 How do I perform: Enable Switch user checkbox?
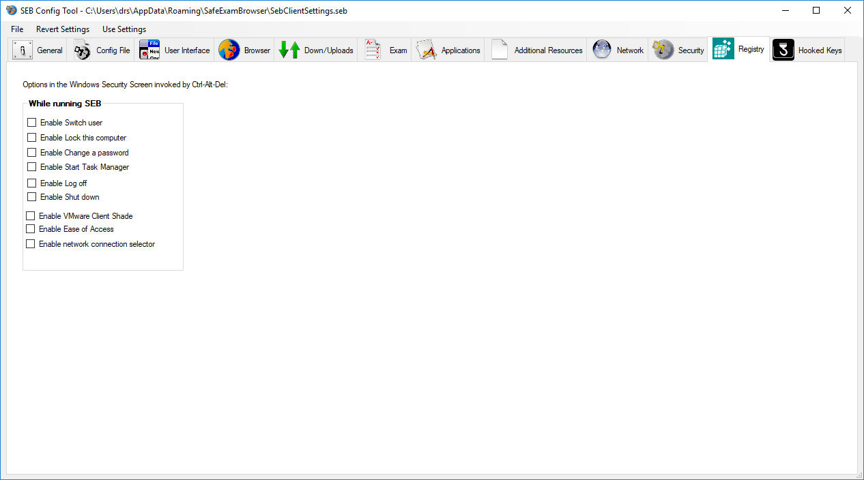31,123
